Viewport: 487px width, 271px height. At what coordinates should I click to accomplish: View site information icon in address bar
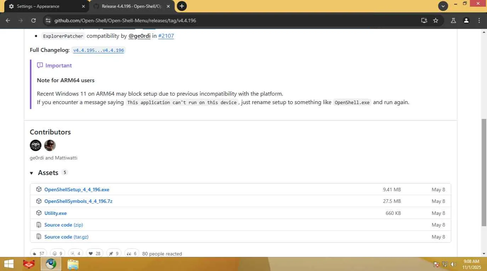tap(48, 20)
